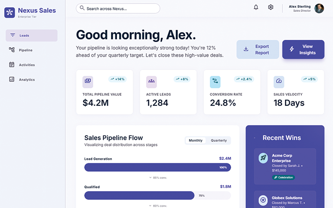Click the Sales Velocity gauge icon

point(279,82)
